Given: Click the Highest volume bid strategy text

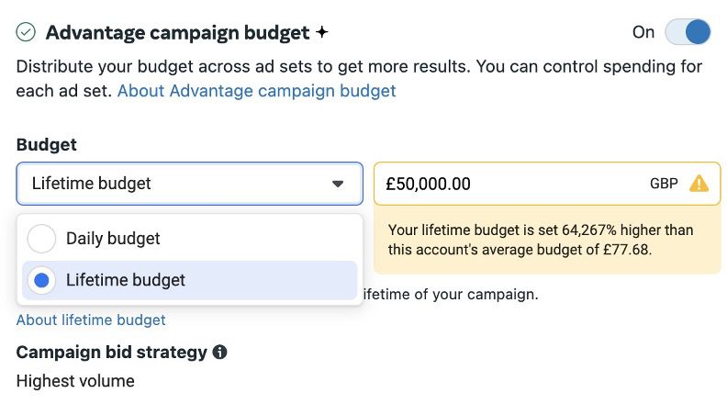Looking at the screenshot, I should [x=75, y=380].
